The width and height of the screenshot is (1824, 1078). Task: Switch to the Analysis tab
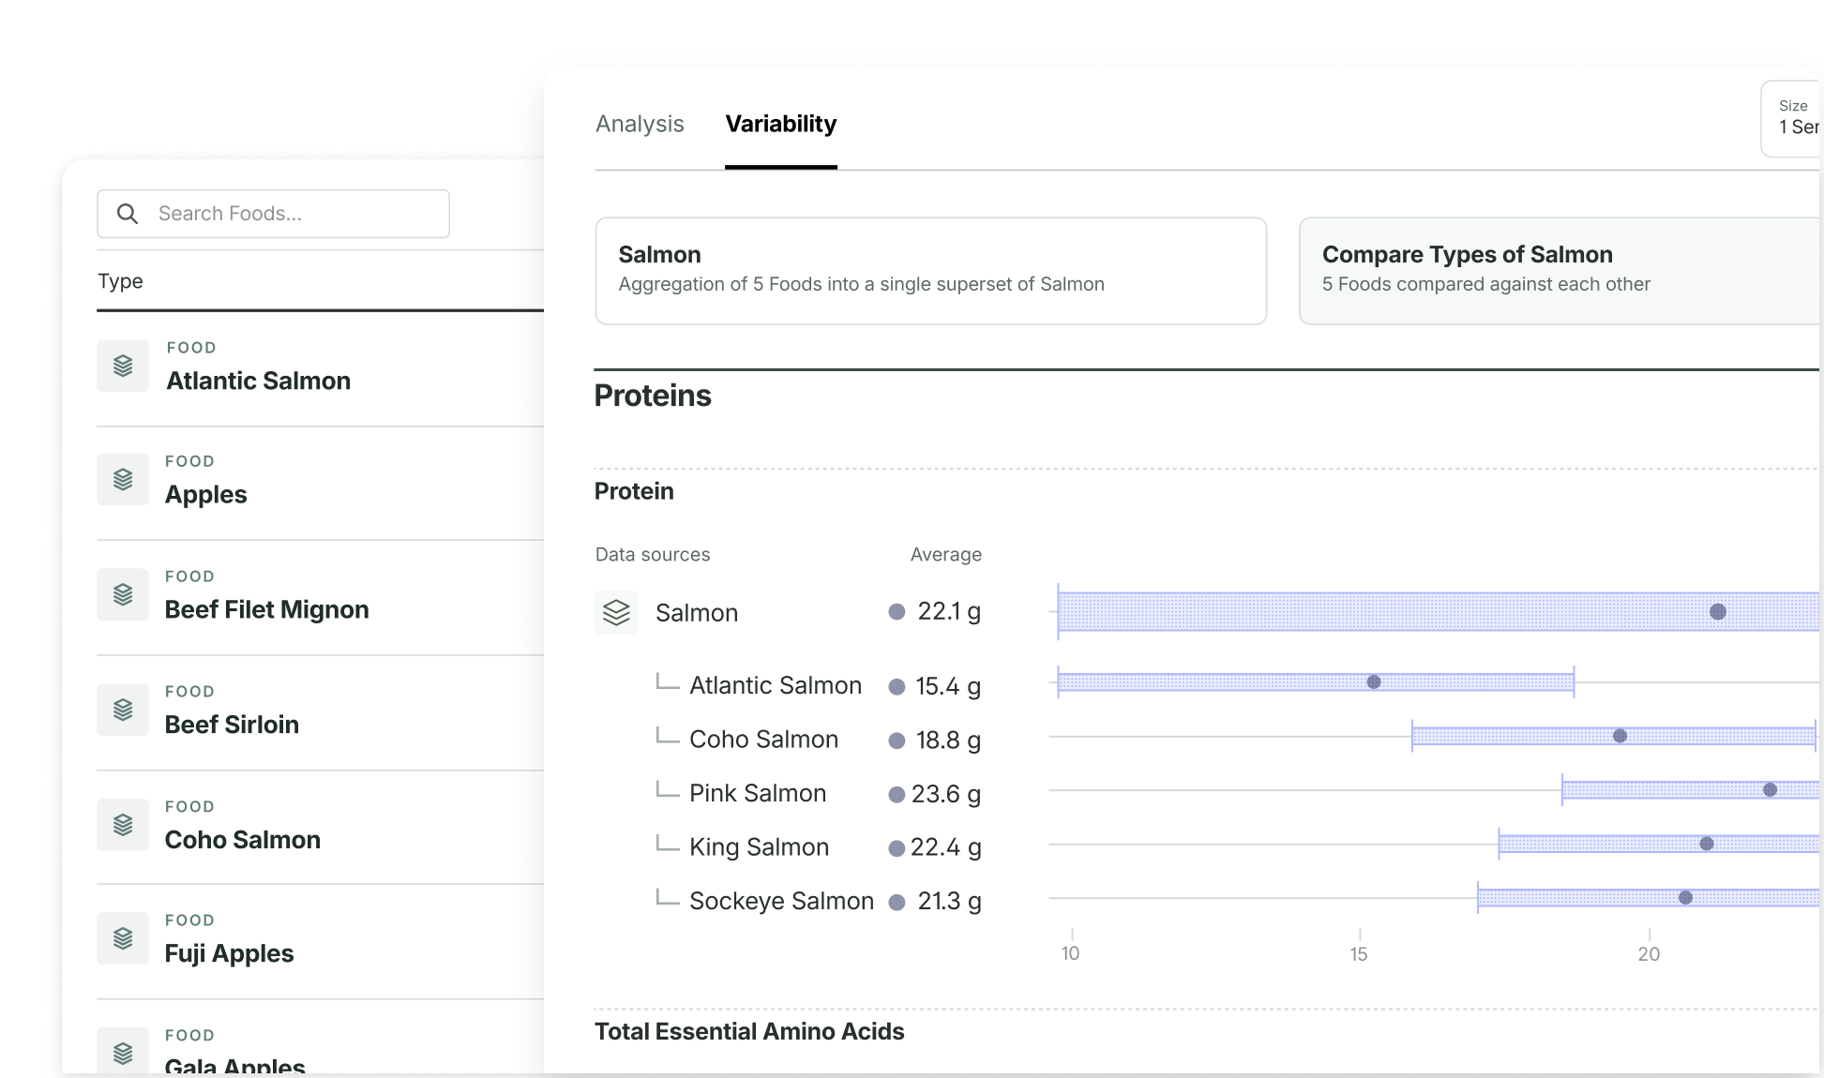click(x=640, y=124)
